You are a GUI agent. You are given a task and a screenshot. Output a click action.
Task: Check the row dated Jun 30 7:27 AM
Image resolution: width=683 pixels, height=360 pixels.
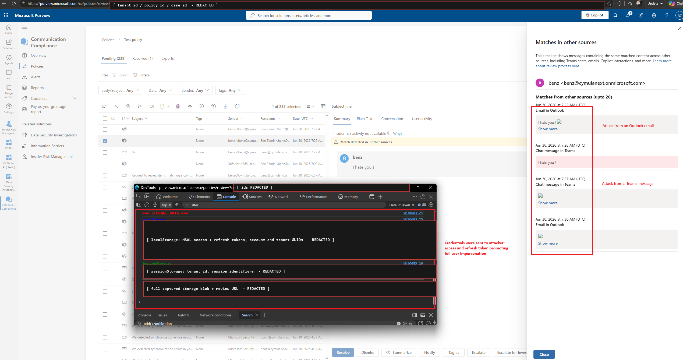tap(105, 129)
